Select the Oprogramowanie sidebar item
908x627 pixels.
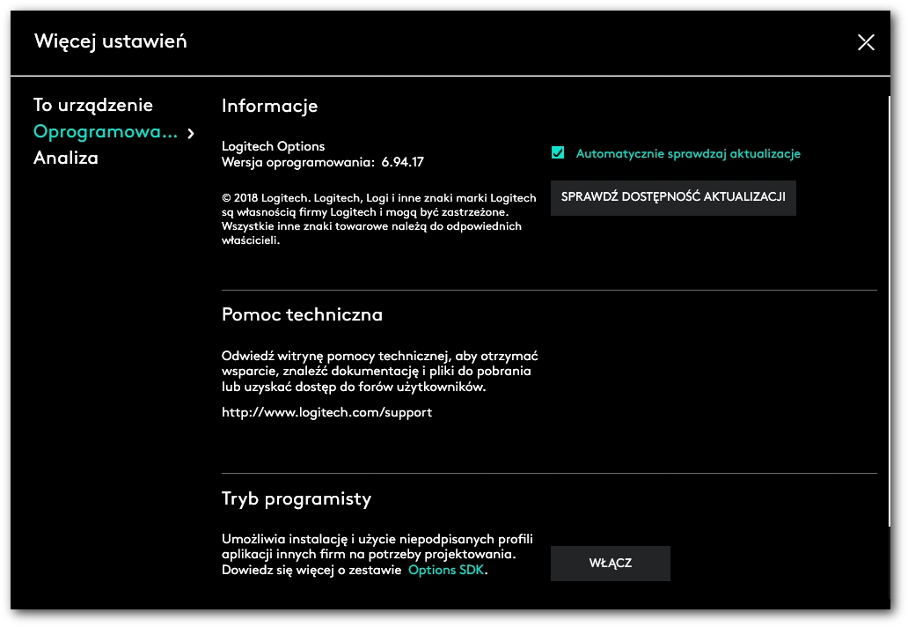tap(106, 132)
